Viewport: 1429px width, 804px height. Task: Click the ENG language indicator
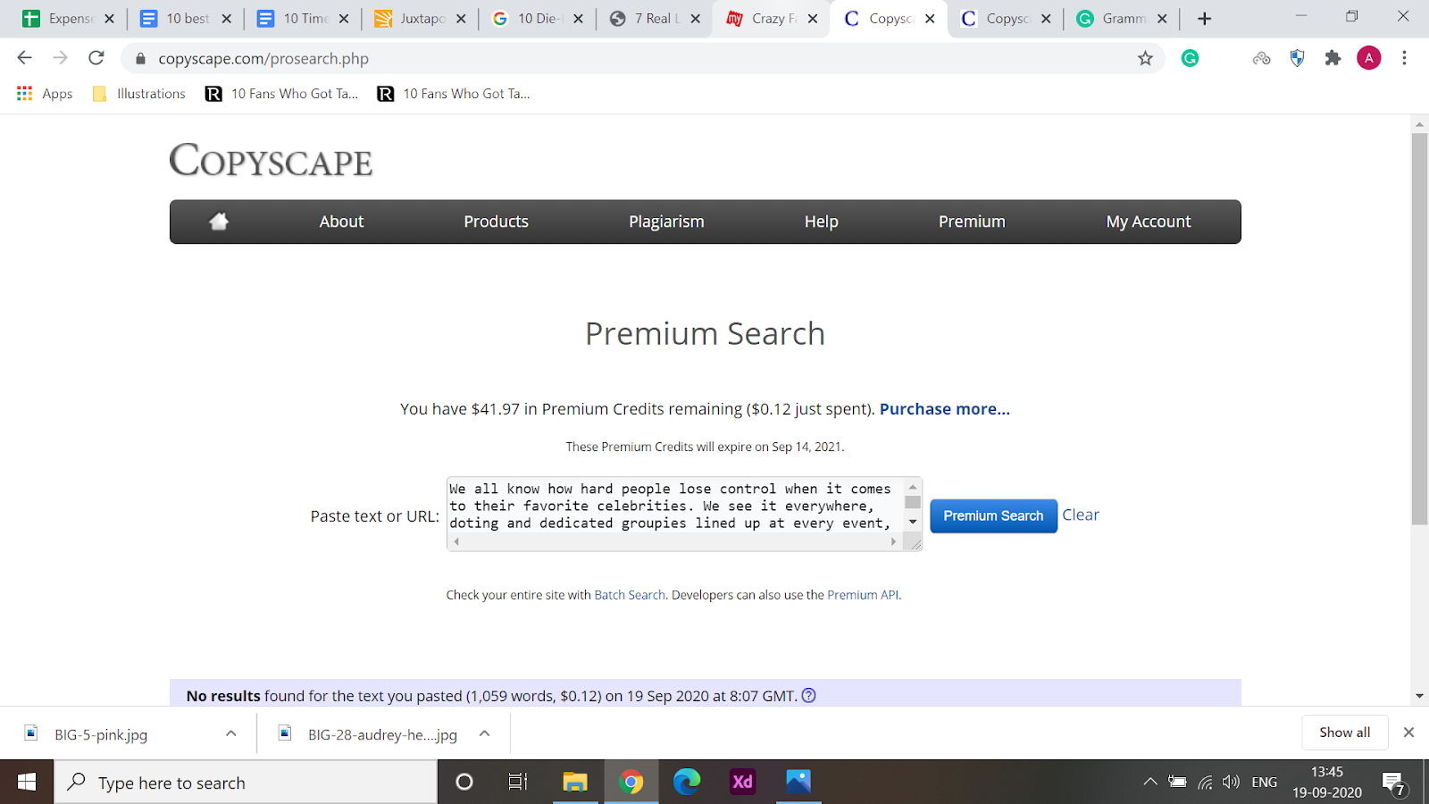click(1264, 783)
